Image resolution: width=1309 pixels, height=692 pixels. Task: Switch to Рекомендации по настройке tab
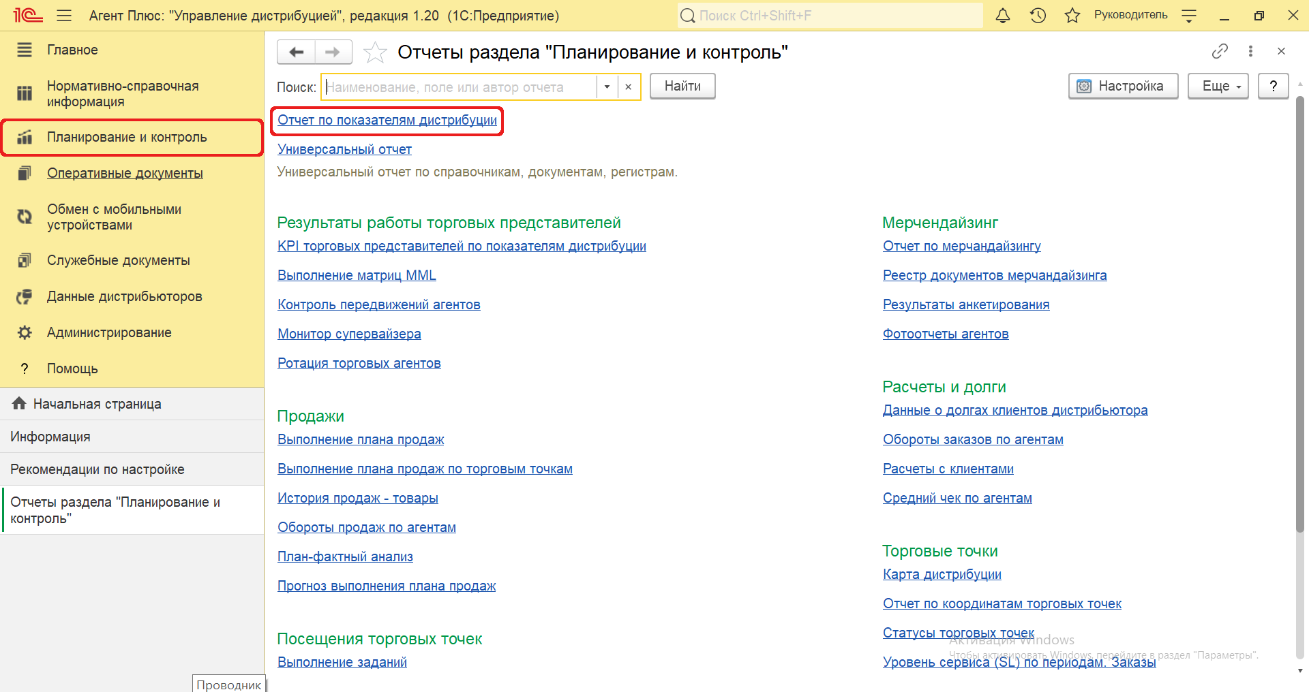tap(132, 469)
